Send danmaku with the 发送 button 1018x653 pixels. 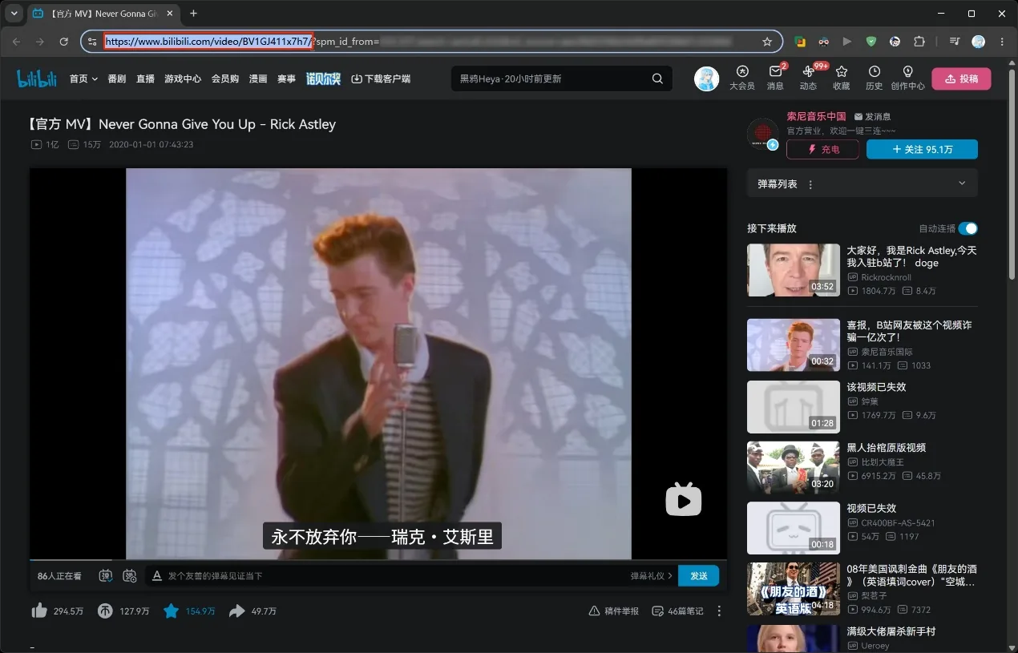coord(698,575)
